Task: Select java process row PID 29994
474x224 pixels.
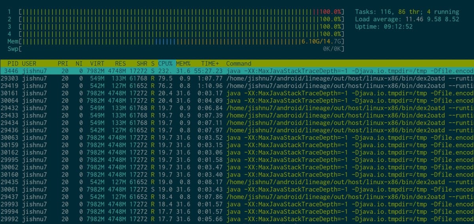Action: point(237,212)
